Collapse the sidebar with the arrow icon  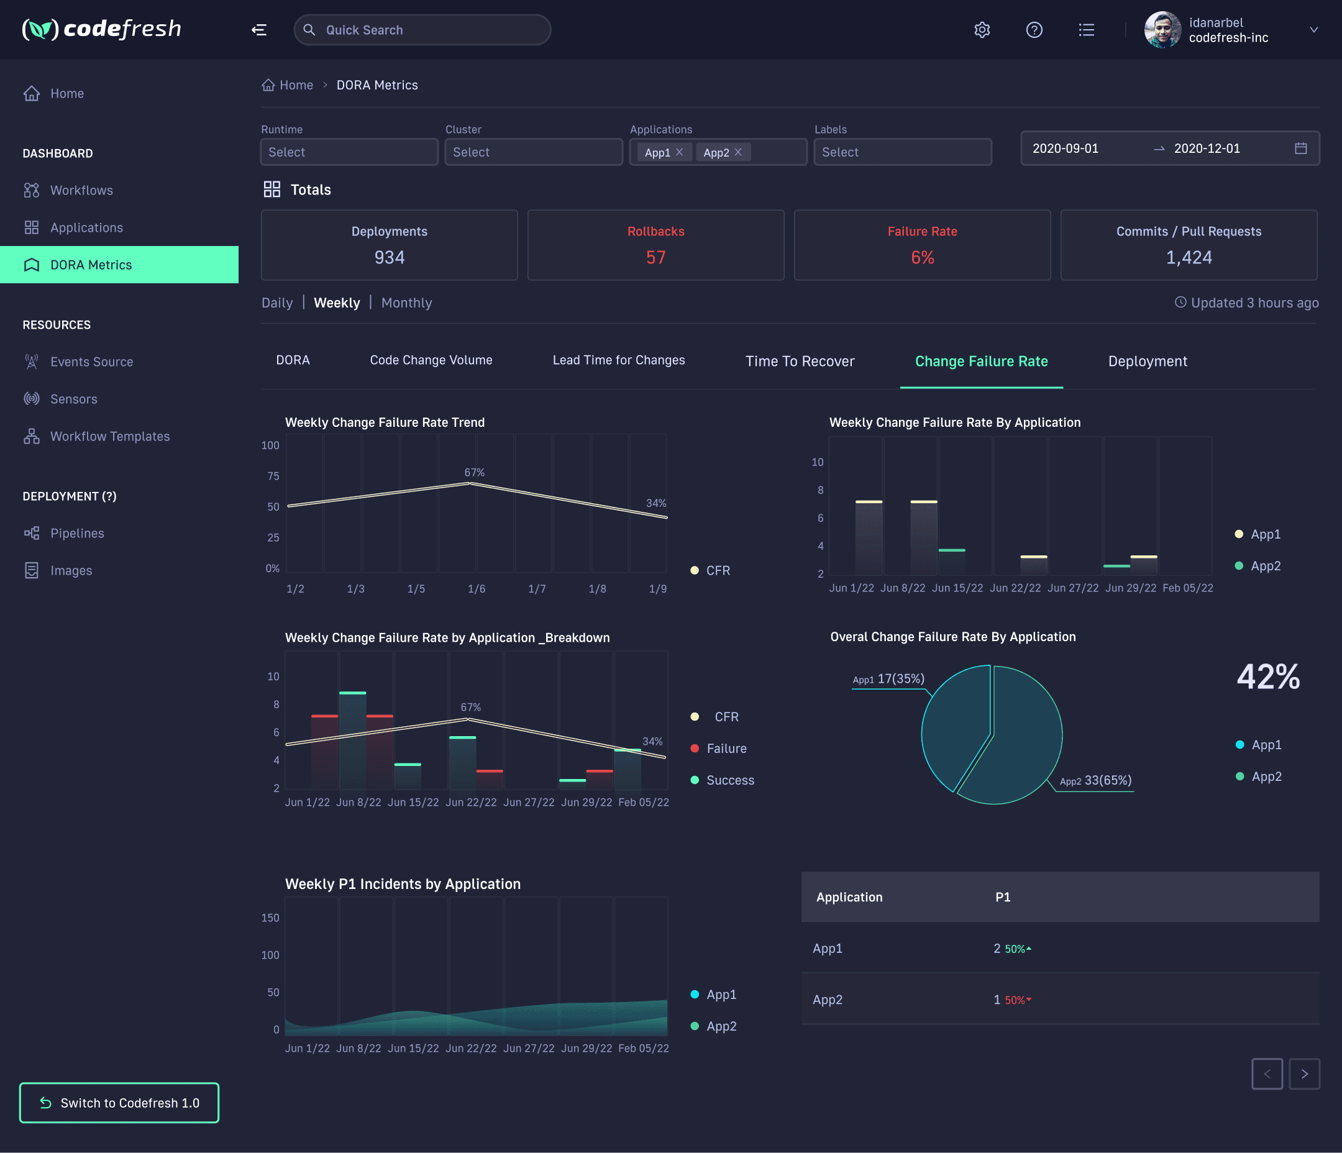[258, 30]
